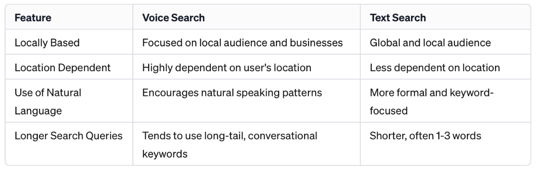
Task: Select the Location Dependent row label
Action: click(x=63, y=68)
